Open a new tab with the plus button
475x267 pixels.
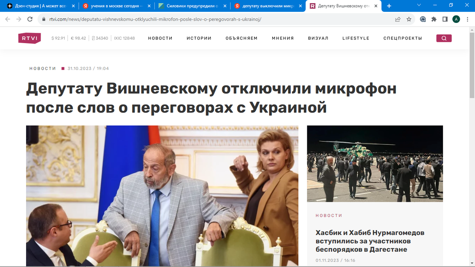389,6
